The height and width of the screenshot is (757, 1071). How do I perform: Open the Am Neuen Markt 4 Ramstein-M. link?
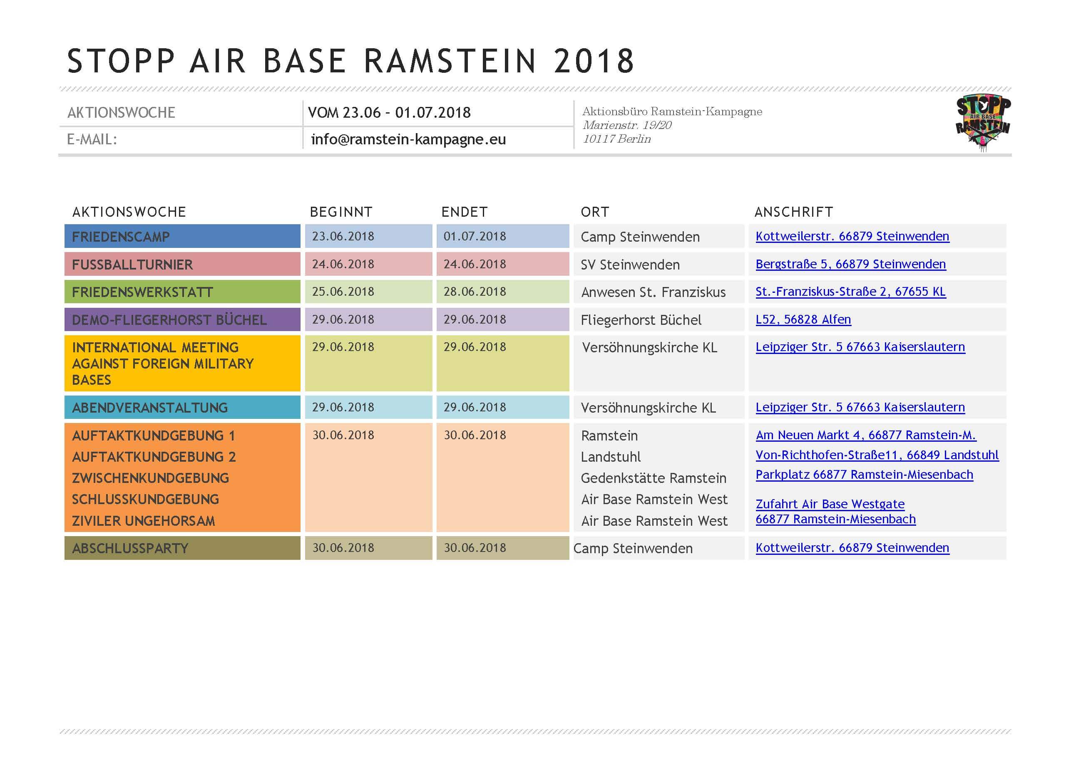(x=866, y=435)
